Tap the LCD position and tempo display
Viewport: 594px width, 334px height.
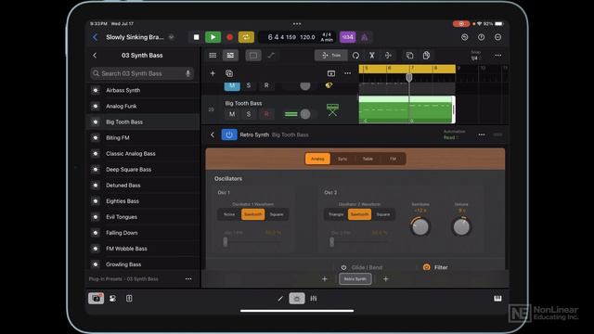(x=297, y=37)
